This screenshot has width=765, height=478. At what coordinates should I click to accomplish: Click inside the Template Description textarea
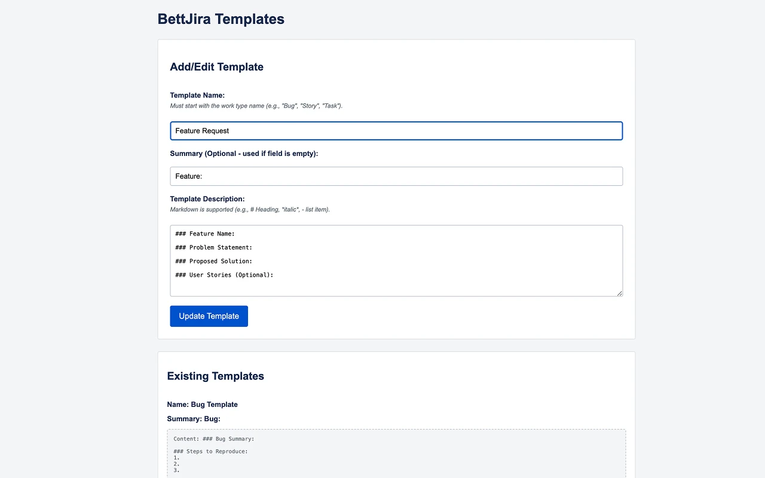click(396, 261)
